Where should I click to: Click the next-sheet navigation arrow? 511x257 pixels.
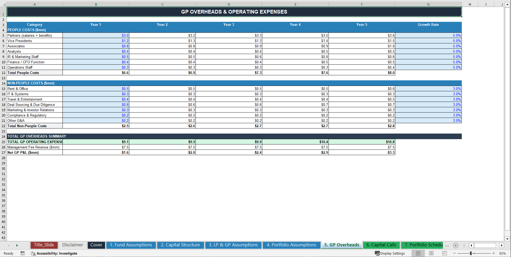tap(17, 245)
